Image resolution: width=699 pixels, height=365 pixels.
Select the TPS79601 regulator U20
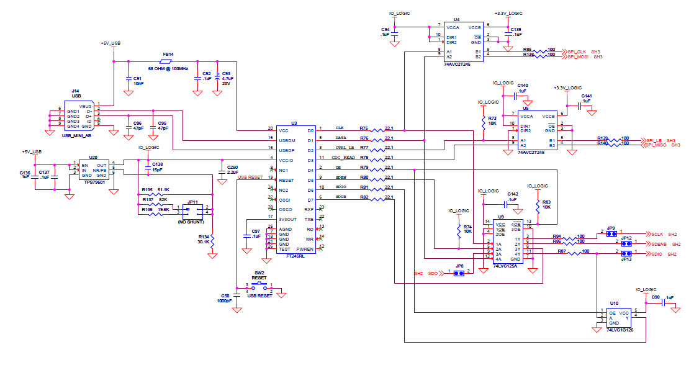[x=93, y=169]
